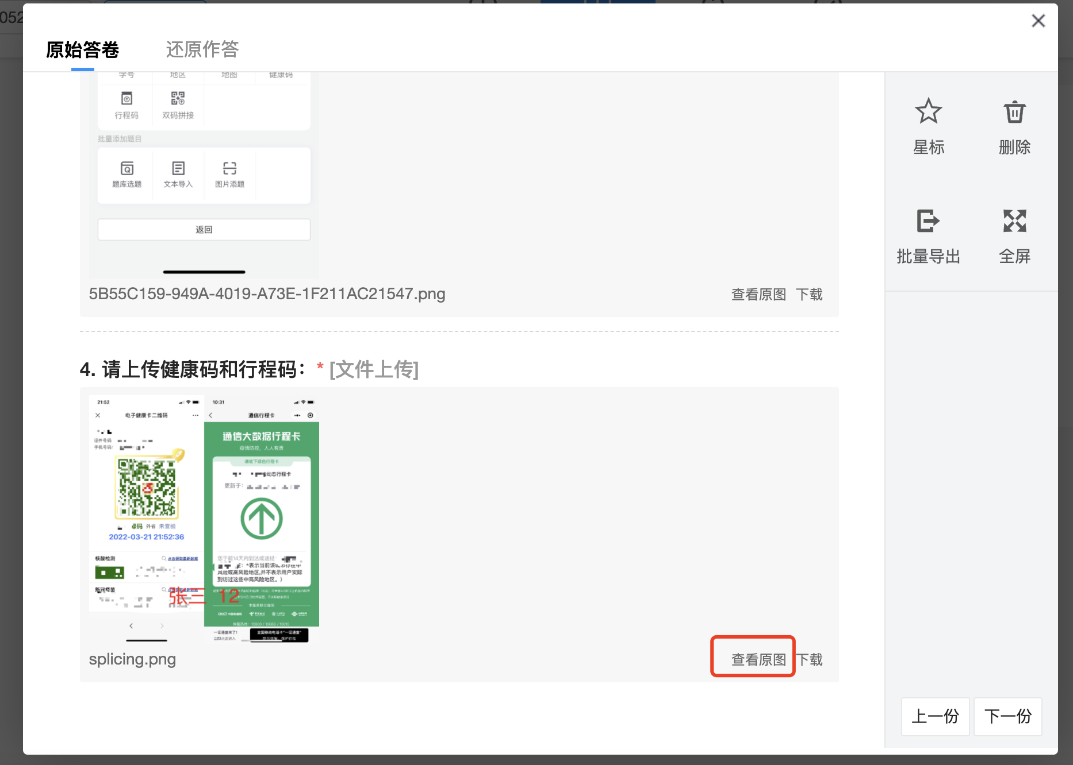
Task: Click the 批量添加题目 label in the thumbnail
Action: click(120, 139)
